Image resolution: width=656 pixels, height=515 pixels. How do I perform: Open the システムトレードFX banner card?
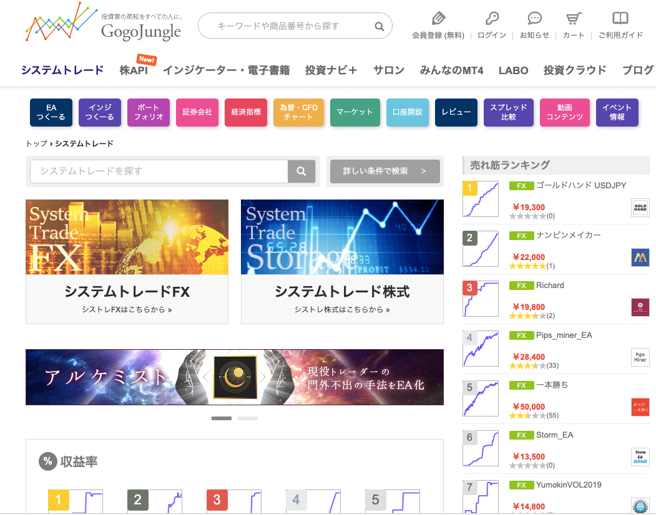point(127,261)
